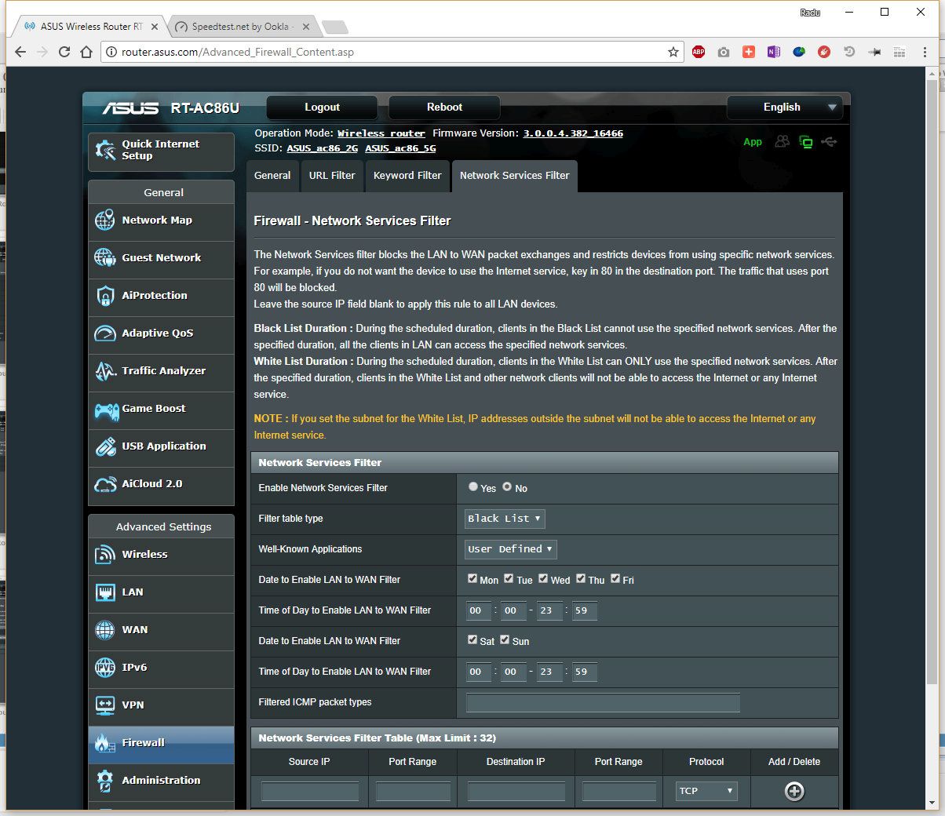
Task: Click the add rule plus icon
Action: point(794,792)
